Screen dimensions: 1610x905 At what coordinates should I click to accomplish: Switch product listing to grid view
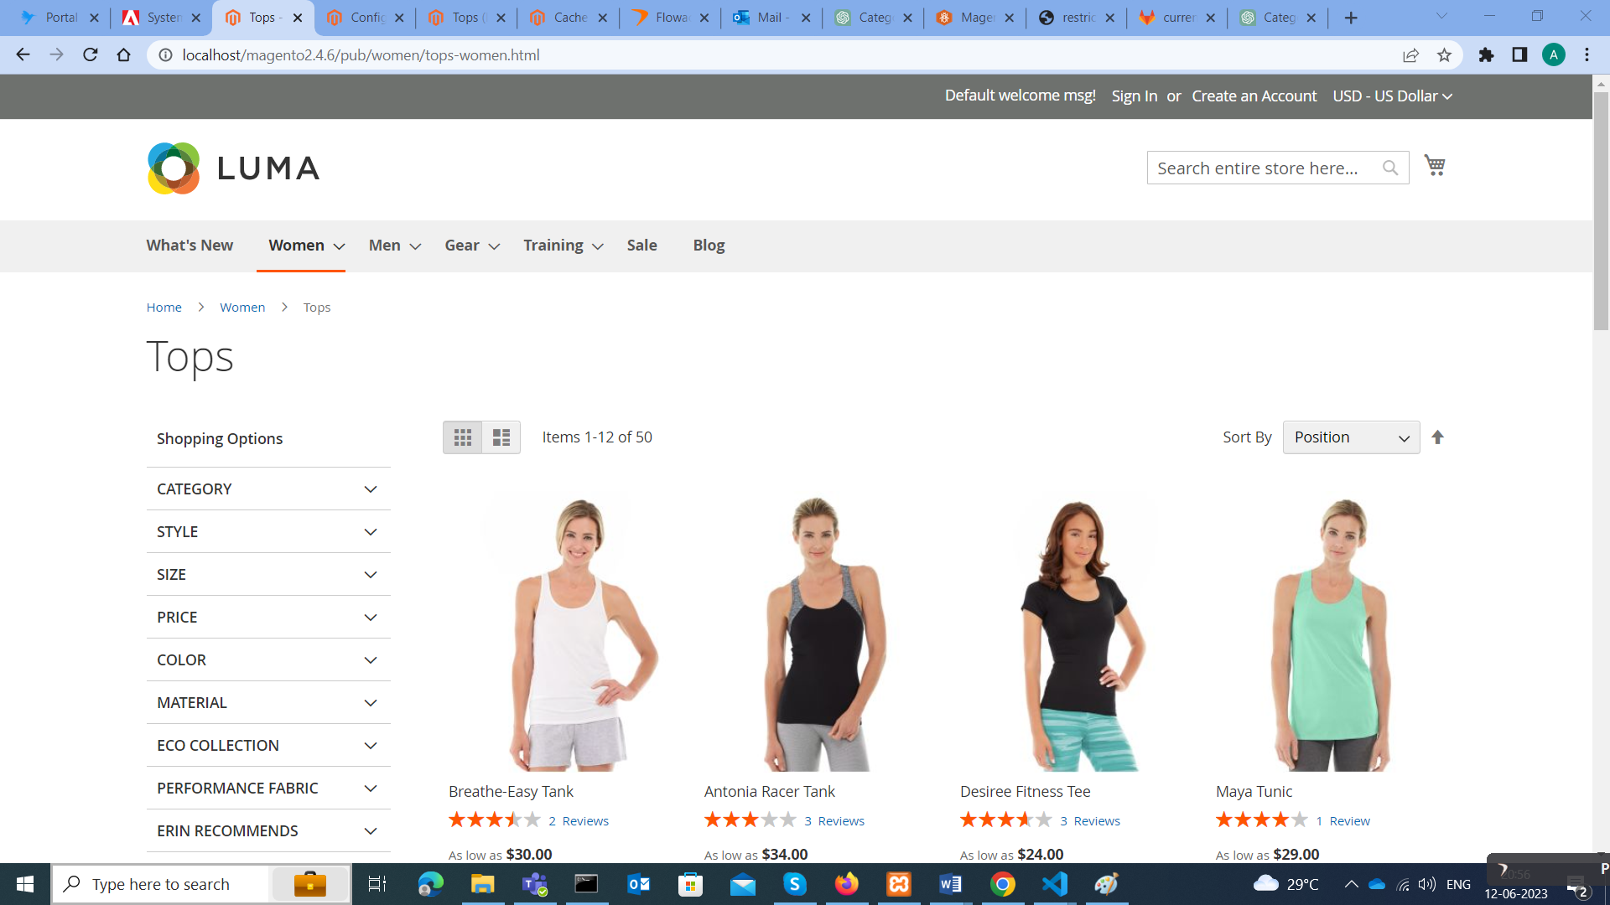(462, 437)
